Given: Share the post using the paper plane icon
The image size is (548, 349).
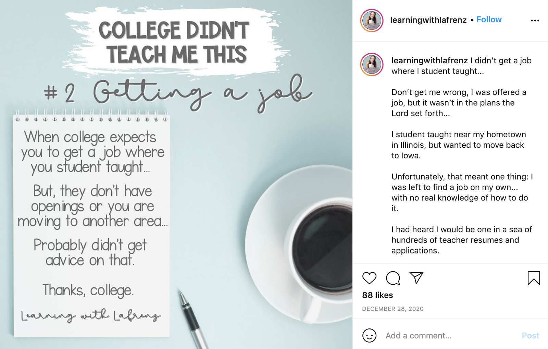Looking at the screenshot, I should (x=416, y=277).
